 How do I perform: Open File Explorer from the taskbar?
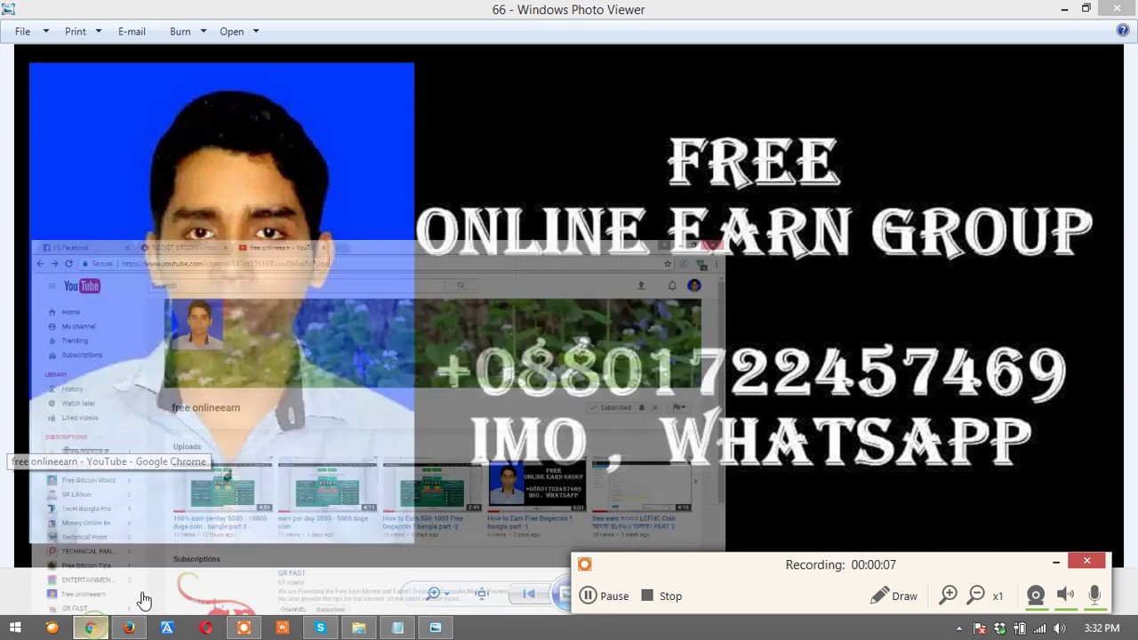coord(358,628)
